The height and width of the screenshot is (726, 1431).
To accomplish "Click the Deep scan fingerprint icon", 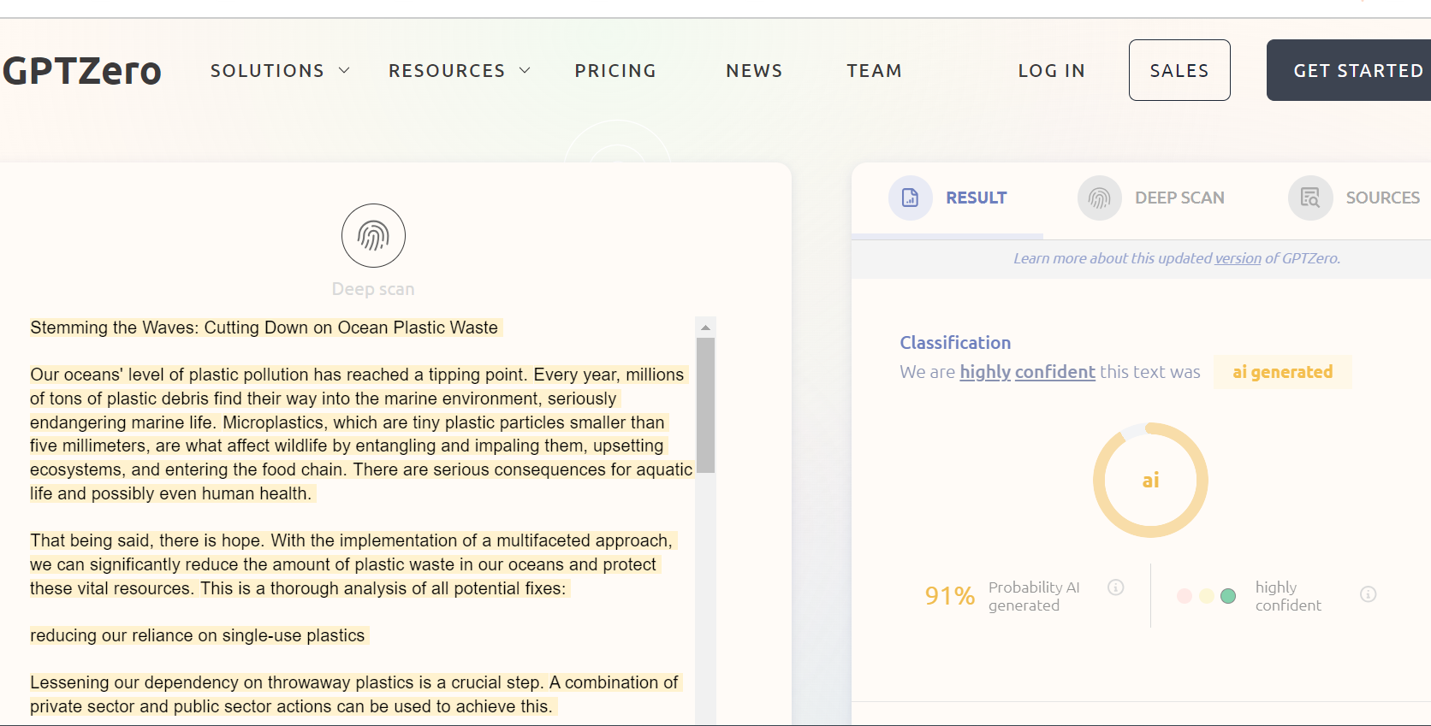I will coord(373,236).
